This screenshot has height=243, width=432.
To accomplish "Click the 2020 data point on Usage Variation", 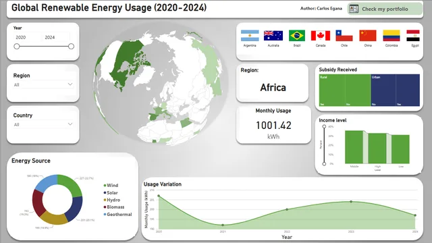I will point(159,196).
